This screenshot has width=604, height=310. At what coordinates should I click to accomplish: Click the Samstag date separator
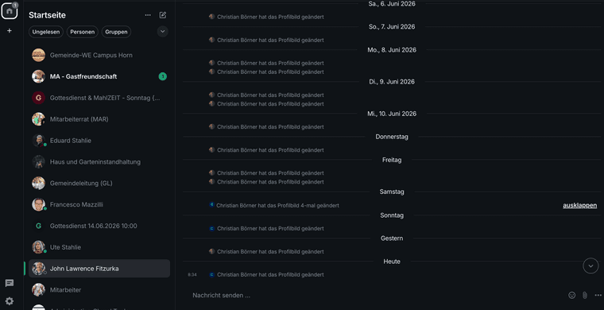click(392, 192)
